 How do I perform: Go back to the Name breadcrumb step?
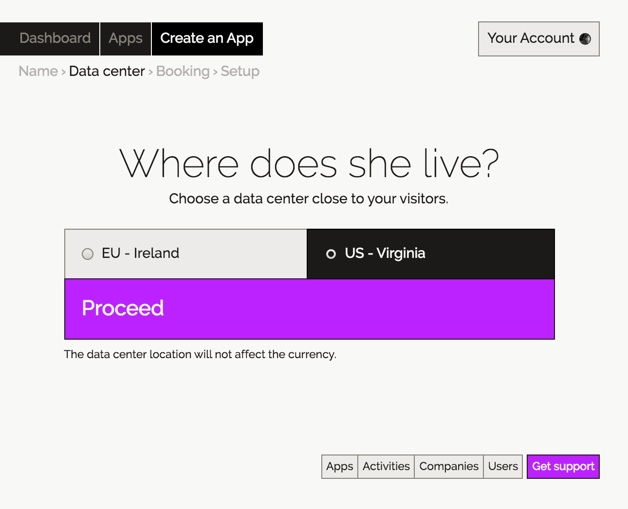[38, 71]
